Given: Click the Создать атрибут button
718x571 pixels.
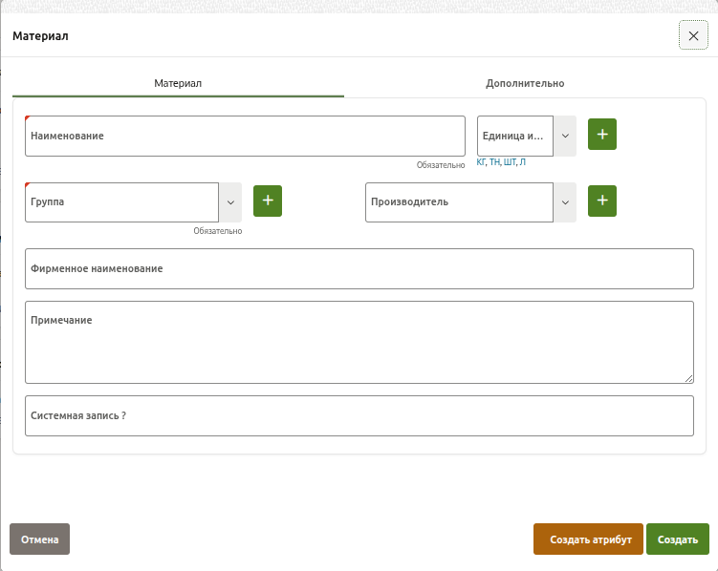Looking at the screenshot, I should [x=588, y=539].
